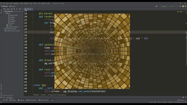187x105 pixels.
Task: Open the Edit menu
Action: [7, 3]
